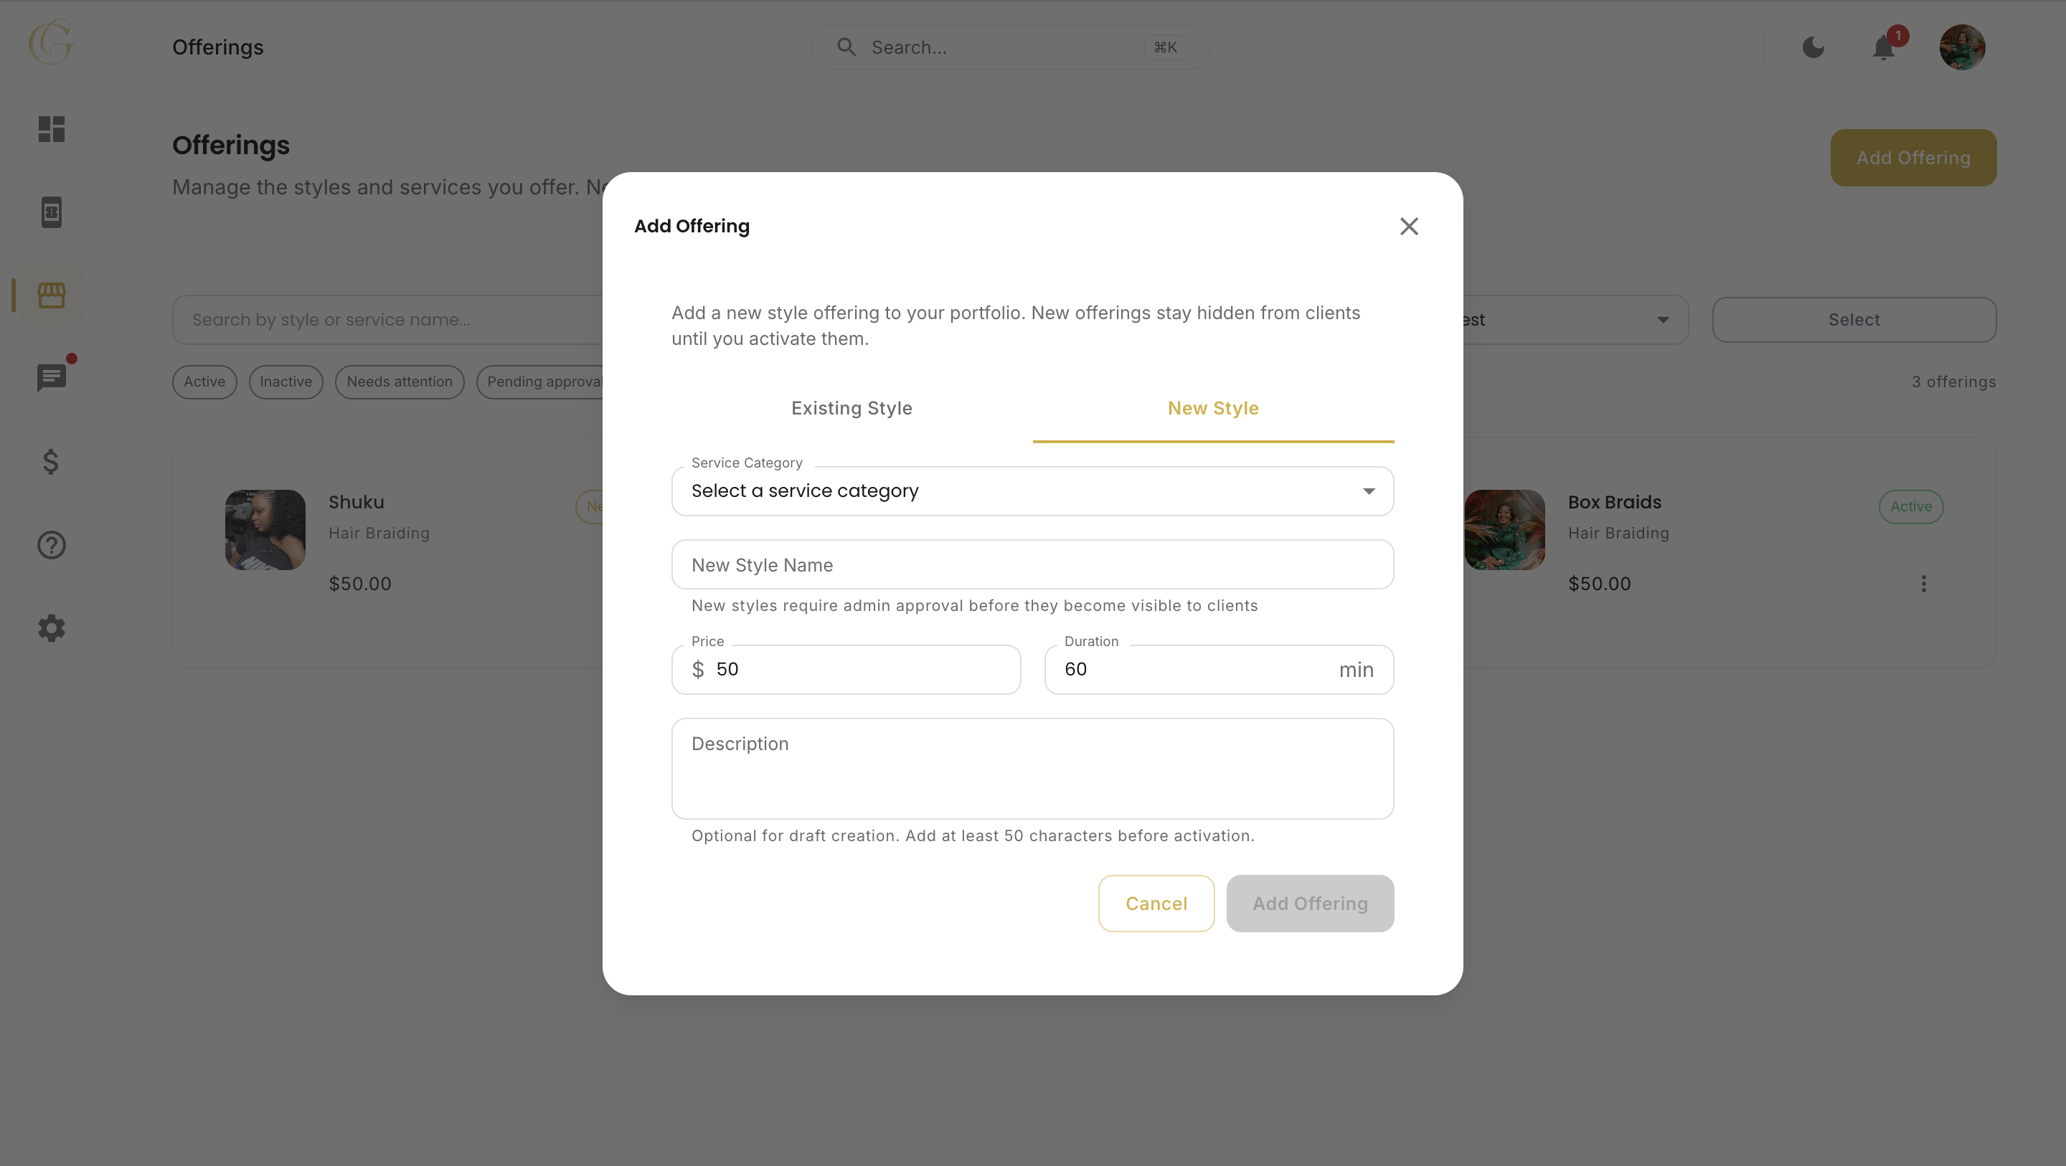
Task: Select the Offerings storefront sidebar icon
Action: 52,295
